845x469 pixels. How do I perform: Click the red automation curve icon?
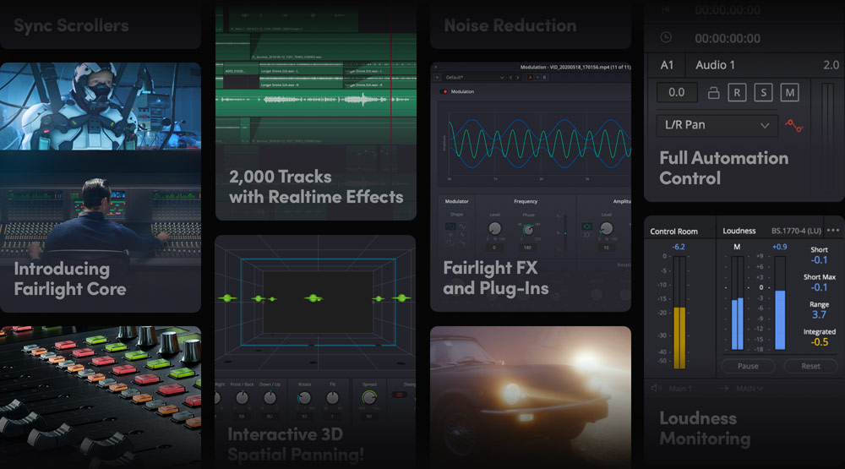tap(793, 125)
